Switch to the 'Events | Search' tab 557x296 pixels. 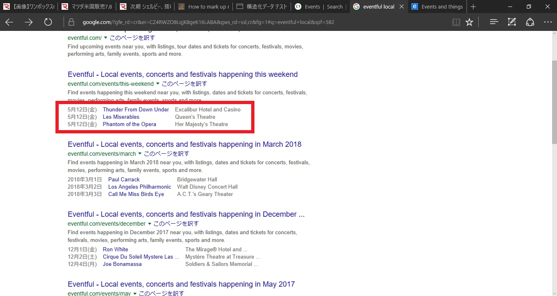(x=320, y=7)
